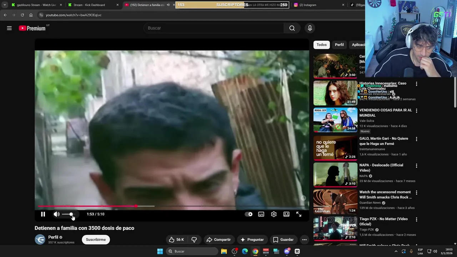Open options menu for NAPA Deslocado video
The height and width of the screenshot is (257, 457).
416,166
